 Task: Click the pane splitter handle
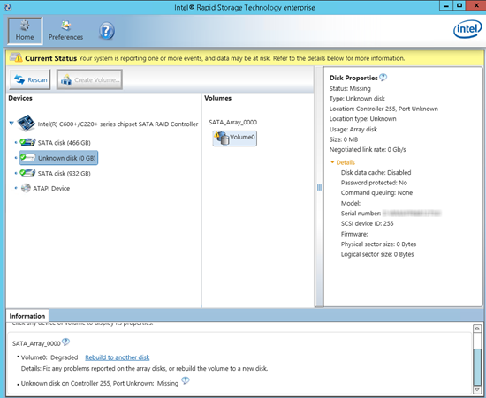(x=319, y=188)
